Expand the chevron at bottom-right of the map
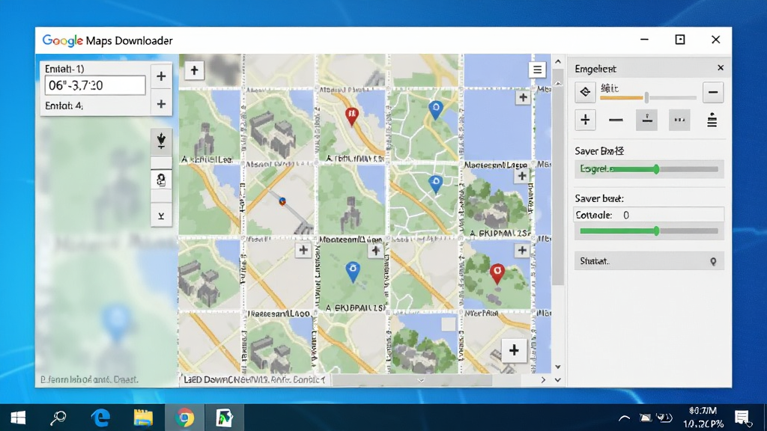 557,379
